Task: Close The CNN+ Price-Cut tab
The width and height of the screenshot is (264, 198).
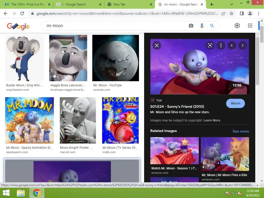Action: pos(49,4)
